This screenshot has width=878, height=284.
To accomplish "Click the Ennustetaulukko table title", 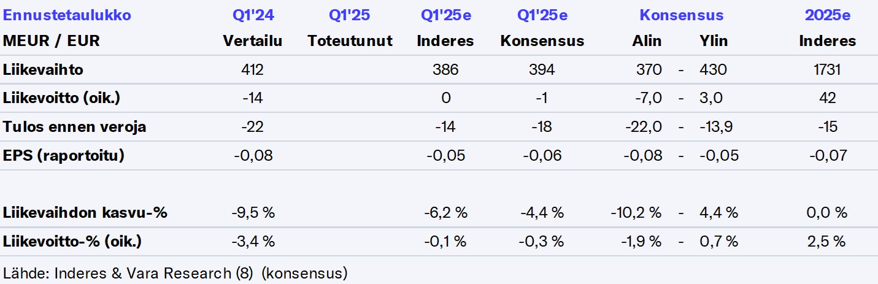I will 67,15.
